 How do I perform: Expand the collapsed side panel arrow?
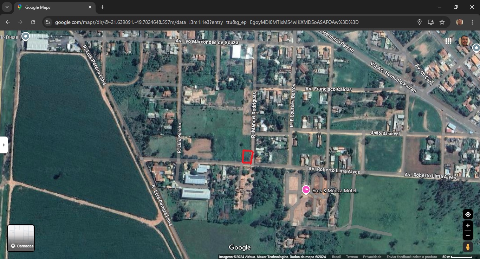[x=4, y=145]
